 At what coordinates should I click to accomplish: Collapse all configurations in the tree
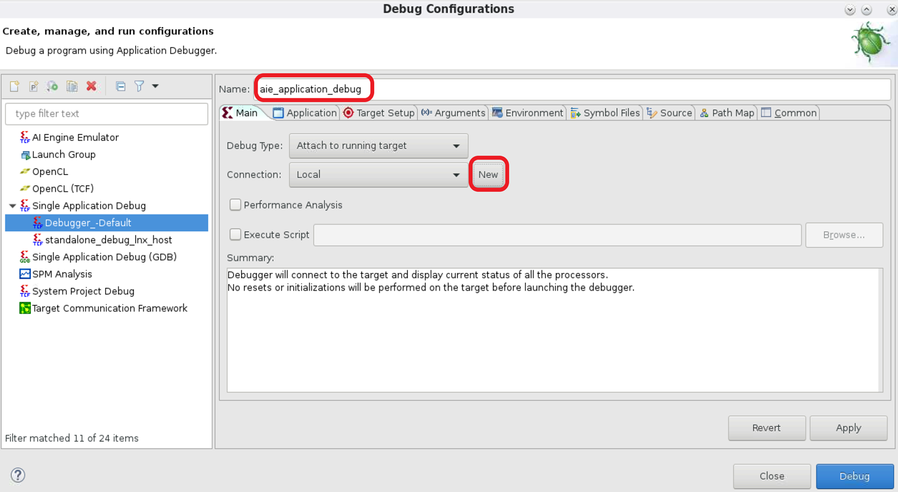point(121,86)
